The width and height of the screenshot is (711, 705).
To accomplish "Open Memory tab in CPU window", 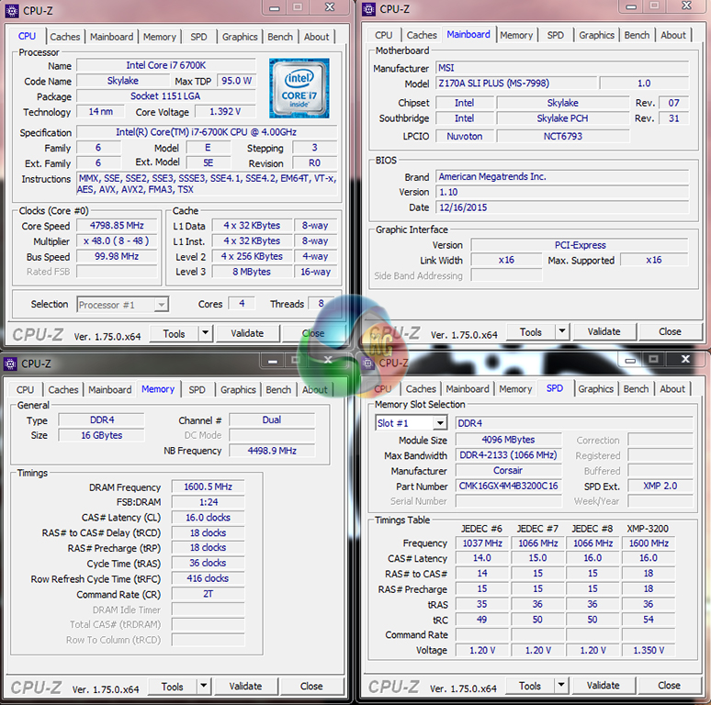I will (160, 37).
